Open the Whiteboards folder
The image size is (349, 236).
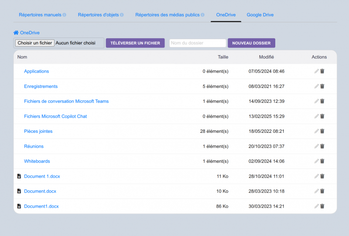[x=37, y=161]
